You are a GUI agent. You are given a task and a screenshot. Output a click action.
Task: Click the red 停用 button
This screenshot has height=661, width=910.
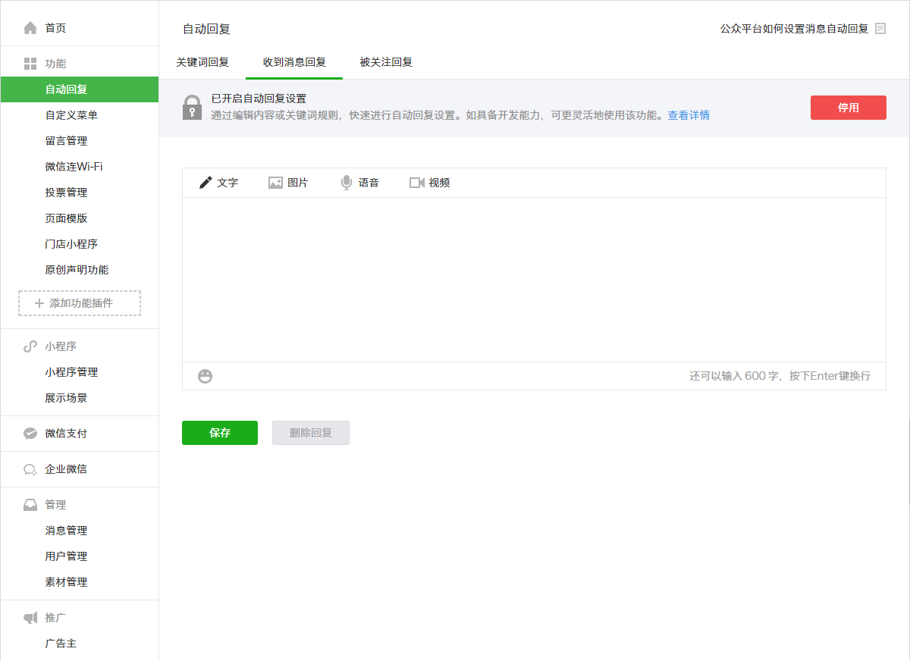click(849, 108)
